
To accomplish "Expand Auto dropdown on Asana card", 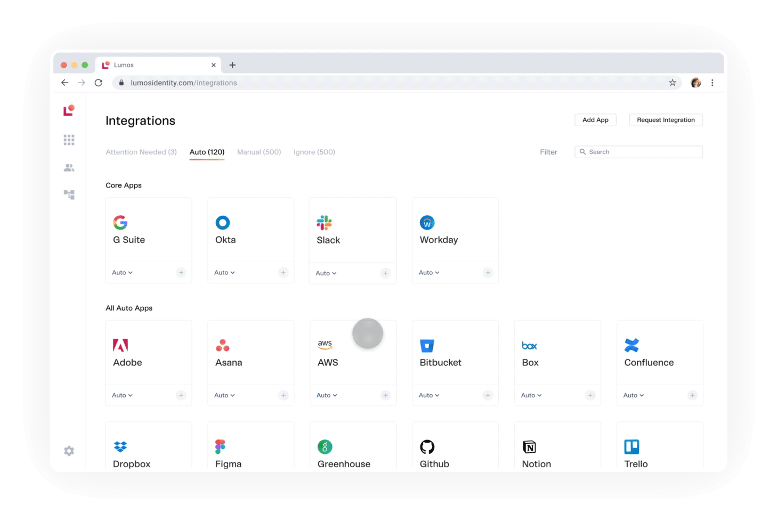I will coord(224,395).
